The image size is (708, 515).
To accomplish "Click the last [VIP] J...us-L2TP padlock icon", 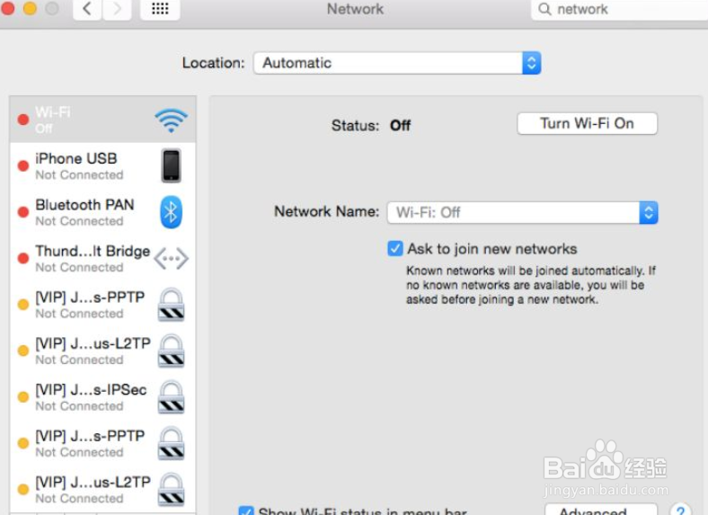I will (171, 489).
